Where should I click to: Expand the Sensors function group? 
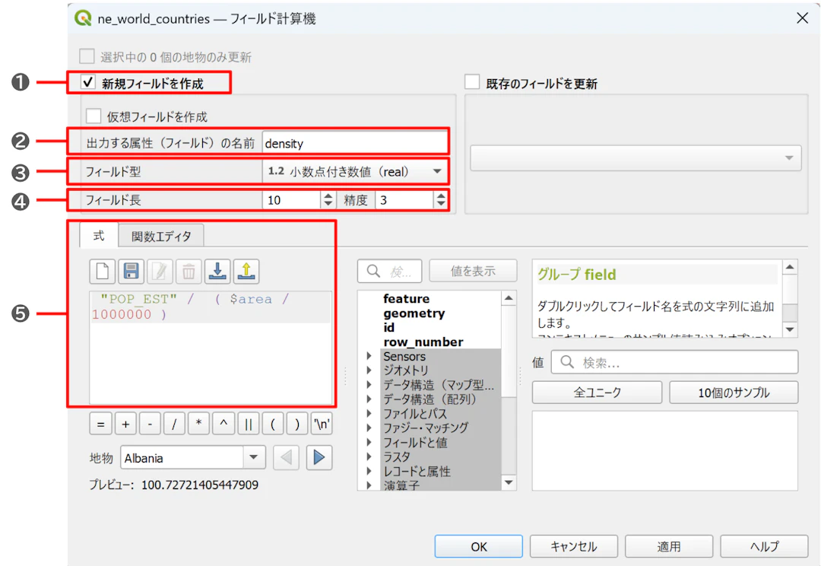[x=369, y=356]
